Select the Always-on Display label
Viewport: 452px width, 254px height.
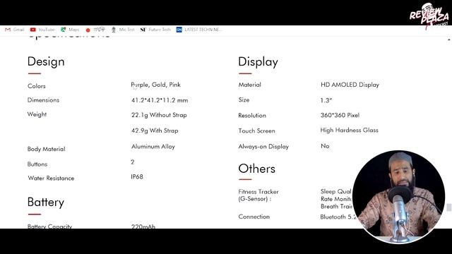tap(263, 146)
